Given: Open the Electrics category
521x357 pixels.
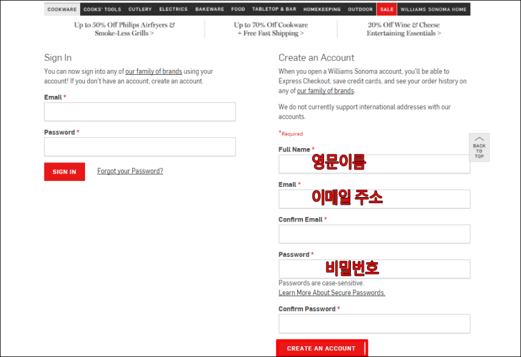Looking at the screenshot, I should [x=174, y=10].
